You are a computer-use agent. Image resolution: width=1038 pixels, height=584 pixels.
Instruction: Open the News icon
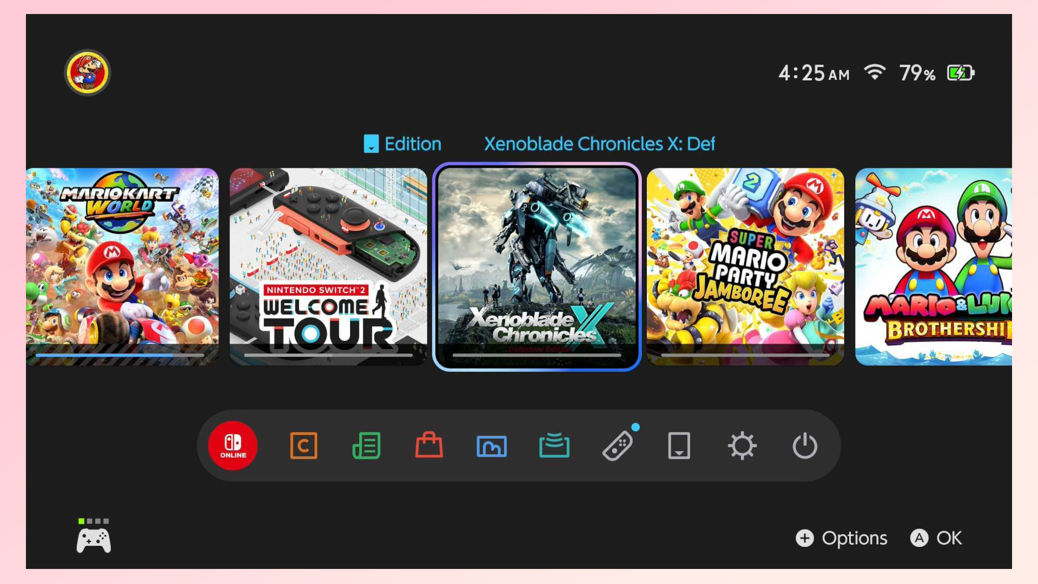pyautogui.click(x=366, y=445)
